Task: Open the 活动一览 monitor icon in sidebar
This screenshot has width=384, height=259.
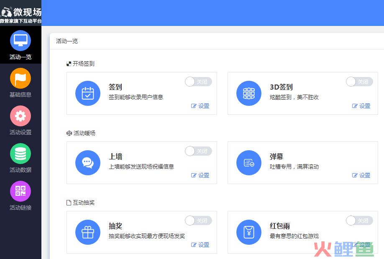Action: point(20,41)
